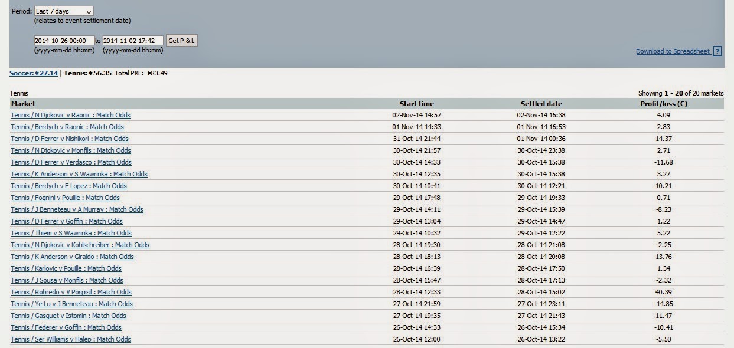
Task: Click the Get P & L button
Action: [x=182, y=41]
